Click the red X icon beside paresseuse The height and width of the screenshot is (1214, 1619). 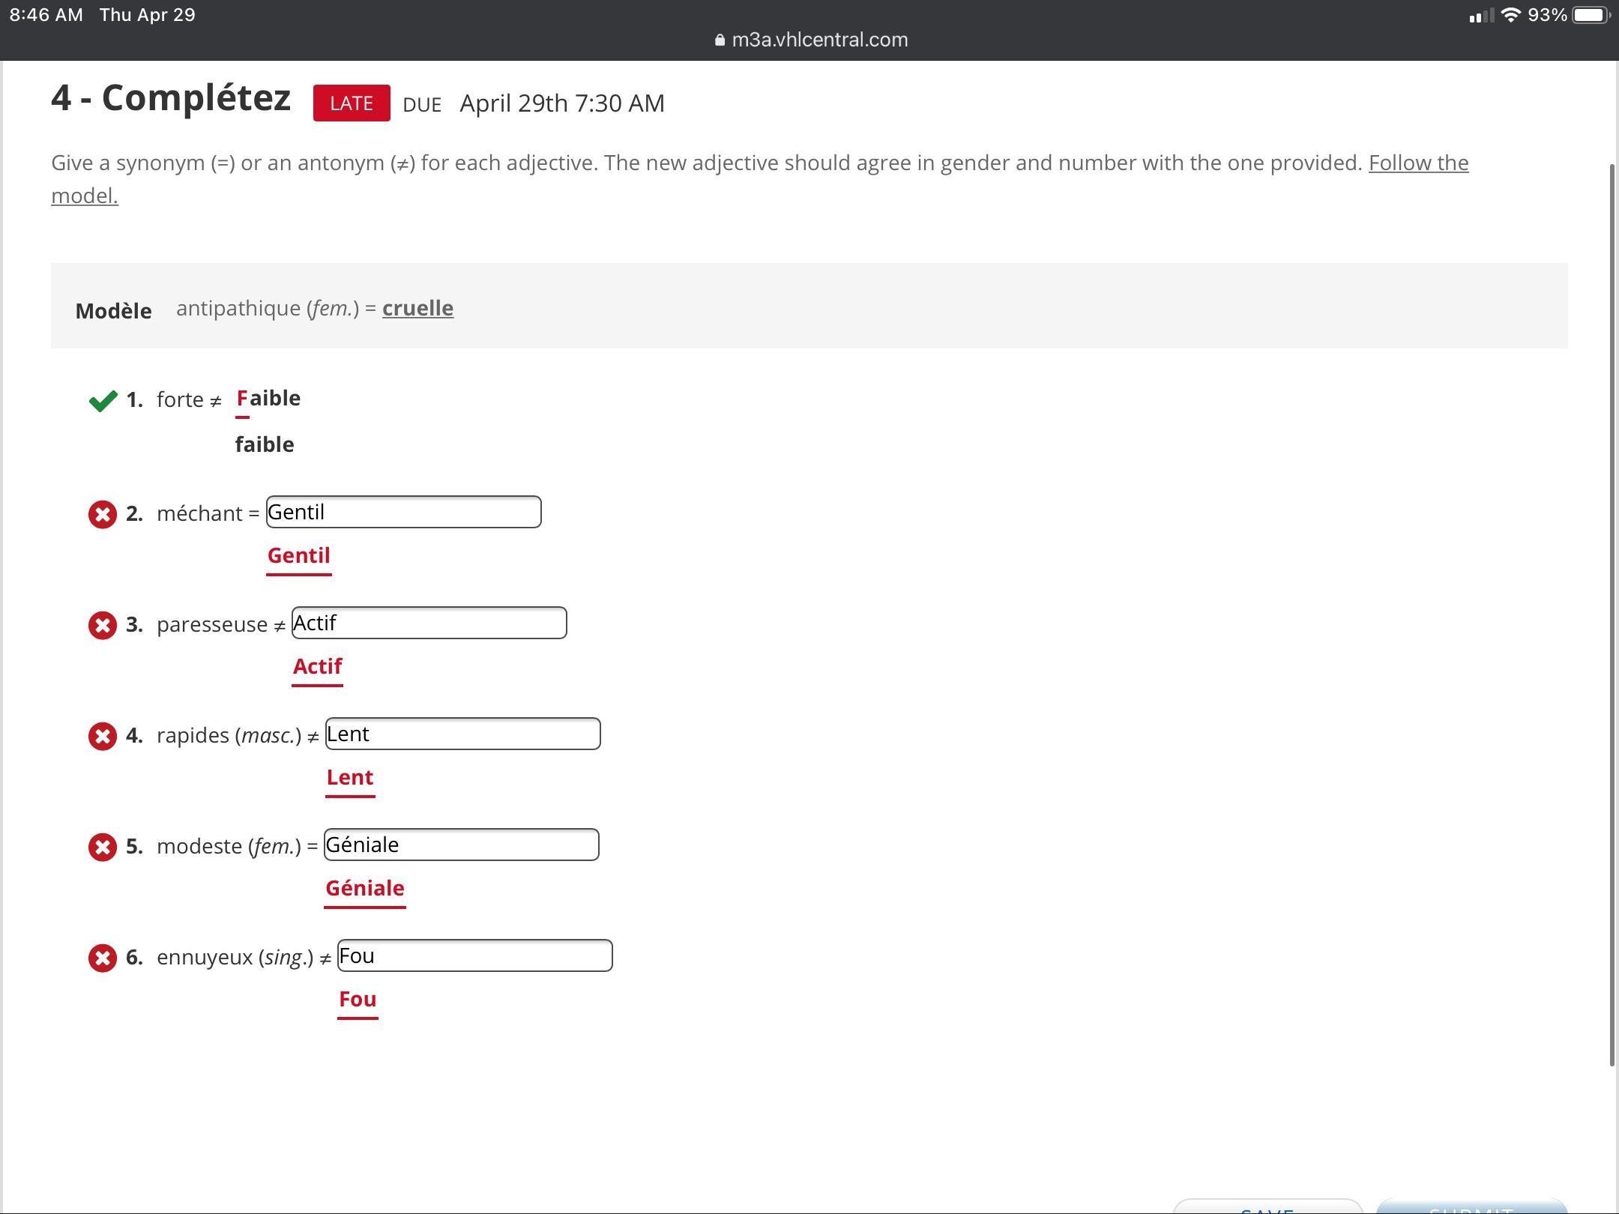103,625
